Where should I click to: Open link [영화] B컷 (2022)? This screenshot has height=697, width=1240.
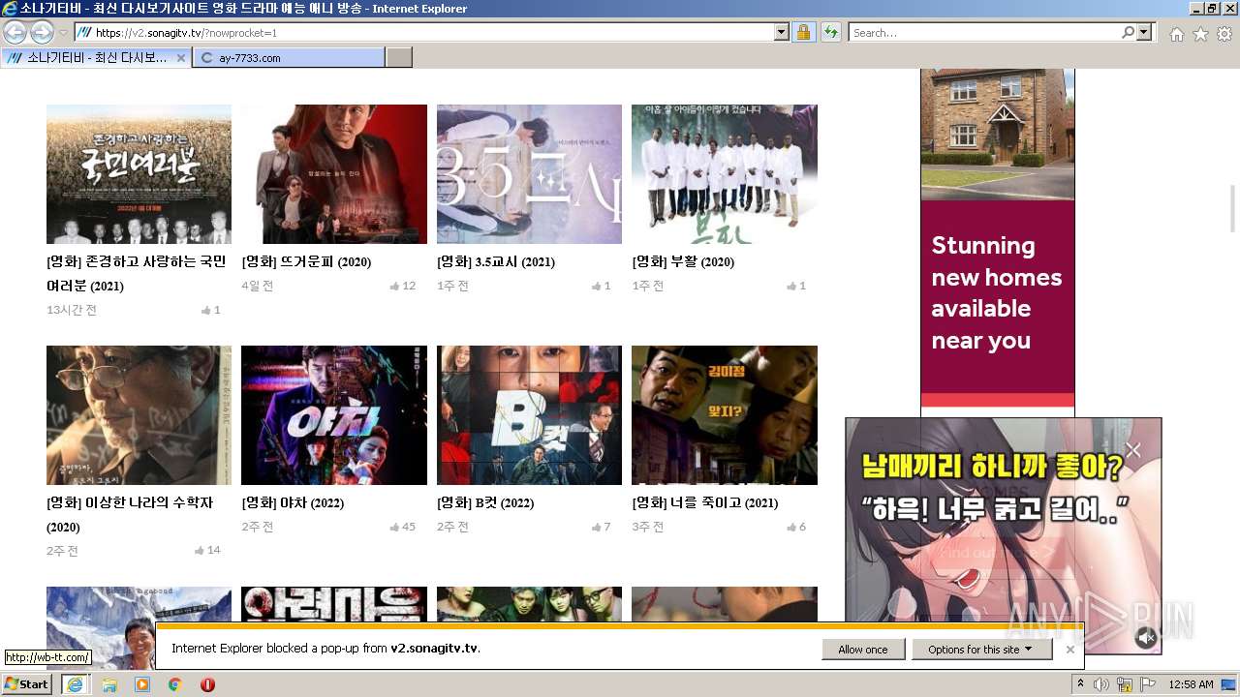click(485, 502)
